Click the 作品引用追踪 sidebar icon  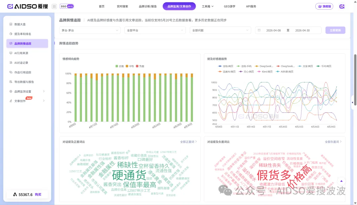tap(11, 72)
